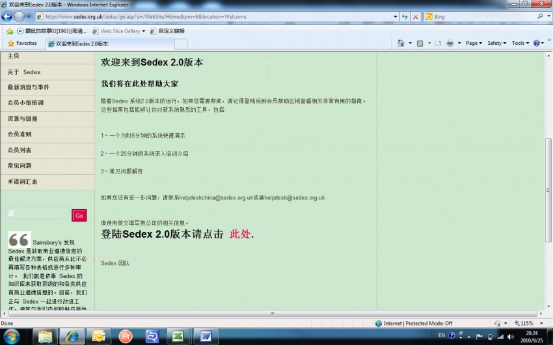This screenshot has height=345, width=553.
Task: Refresh the page using the refresh icon
Action: coord(405,16)
